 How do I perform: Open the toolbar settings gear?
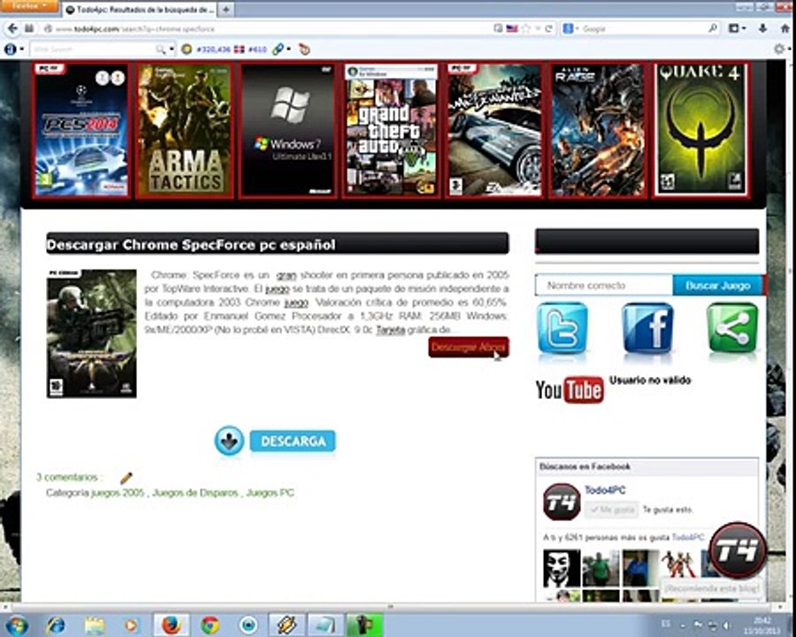780,50
